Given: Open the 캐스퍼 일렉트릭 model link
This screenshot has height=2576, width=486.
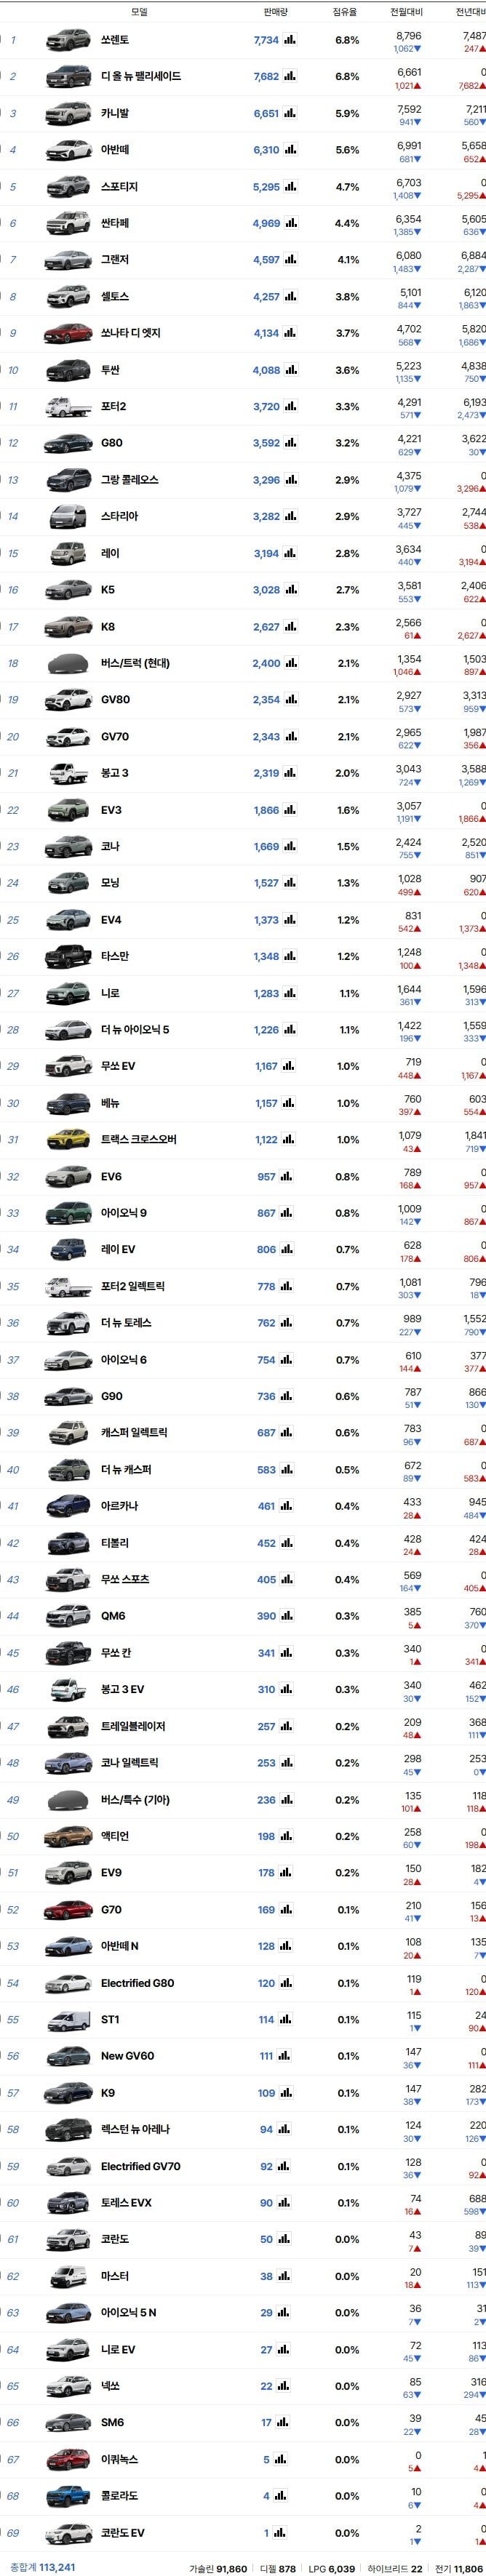Looking at the screenshot, I should (x=134, y=1433).
